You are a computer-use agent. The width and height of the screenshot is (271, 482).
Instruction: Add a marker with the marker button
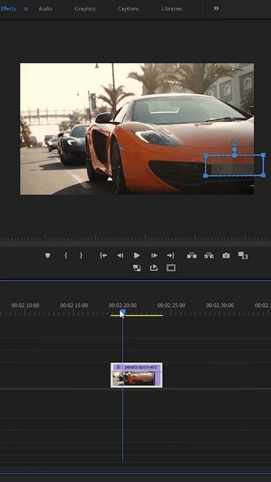click(x=47, y=255)
